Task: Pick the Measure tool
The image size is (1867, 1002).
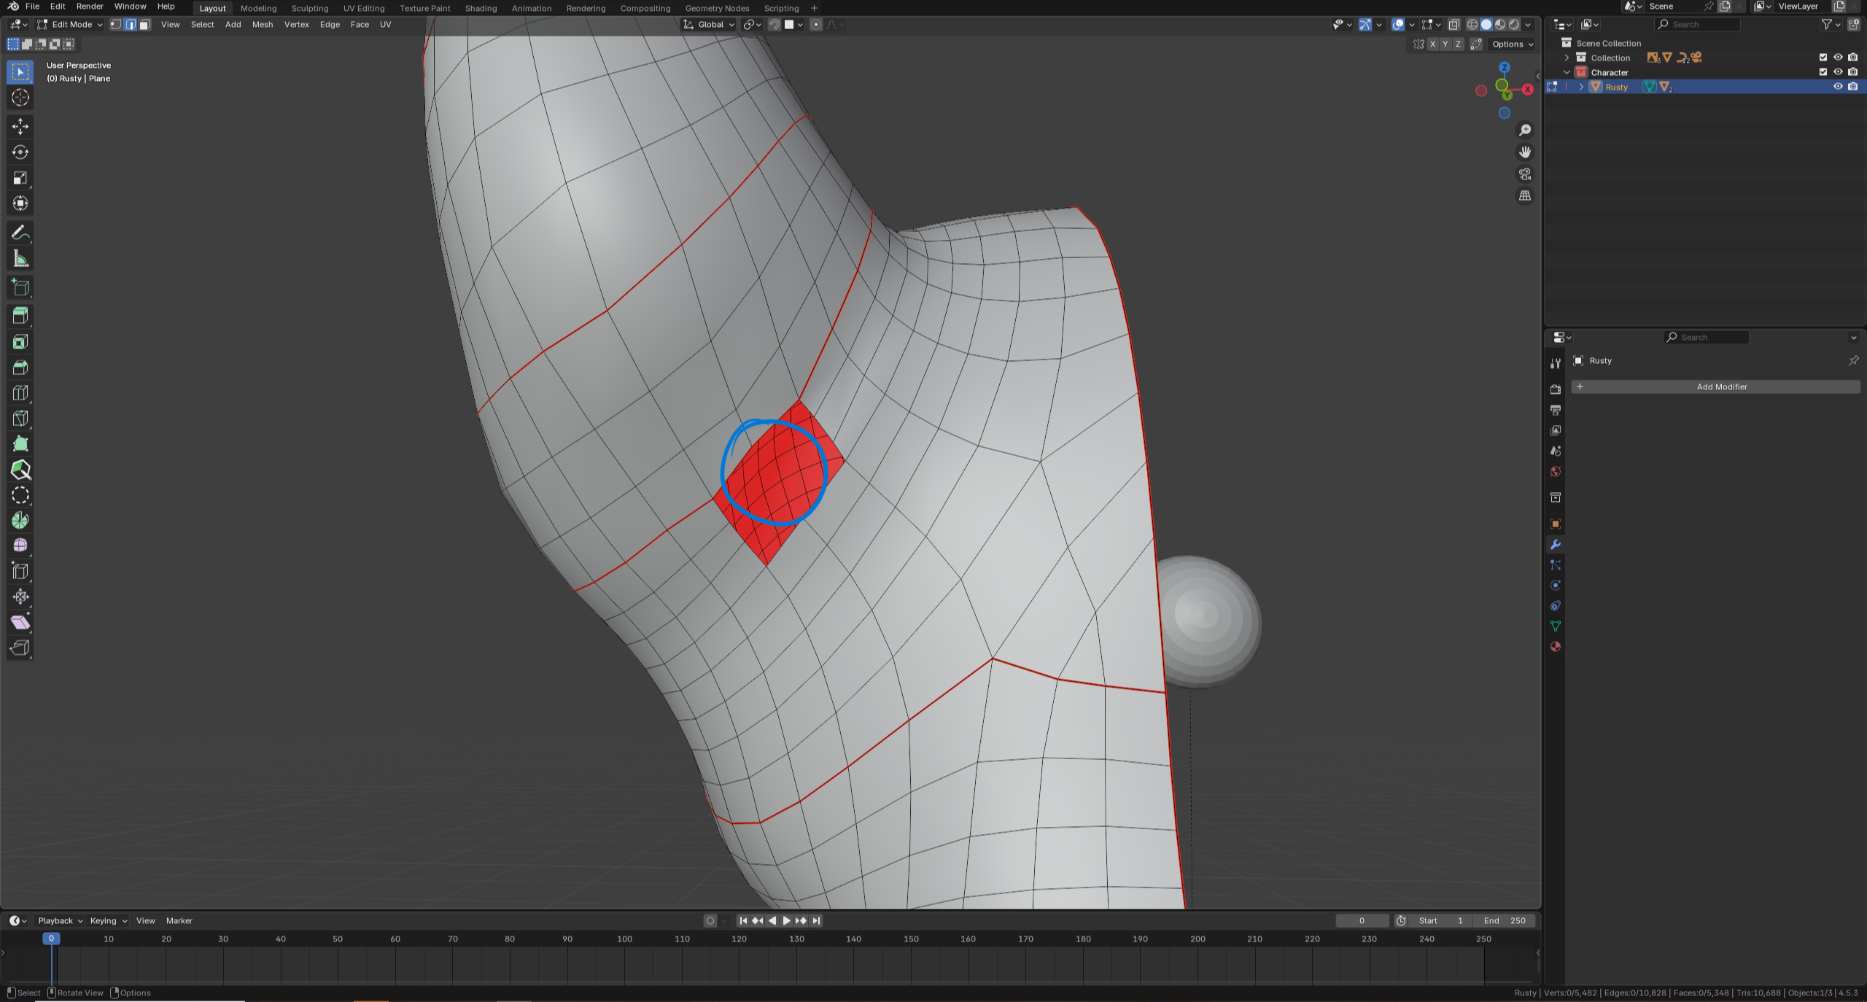Action: point(20,259)
